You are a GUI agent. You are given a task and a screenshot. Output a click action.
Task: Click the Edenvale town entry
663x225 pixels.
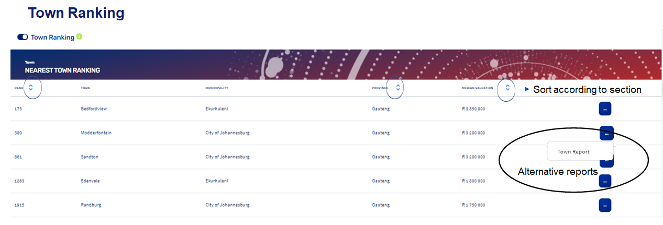[x=91, y=181]
